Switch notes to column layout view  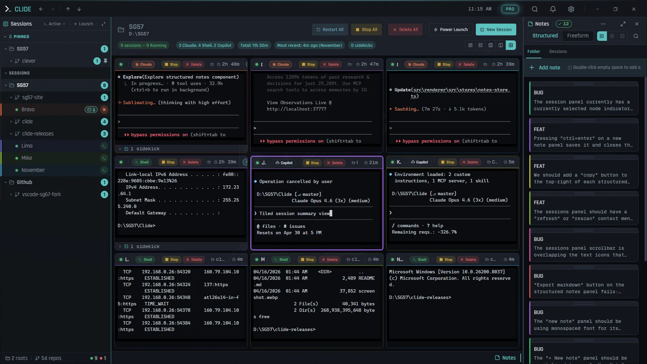pyautogui.click(x=622, y=36)
